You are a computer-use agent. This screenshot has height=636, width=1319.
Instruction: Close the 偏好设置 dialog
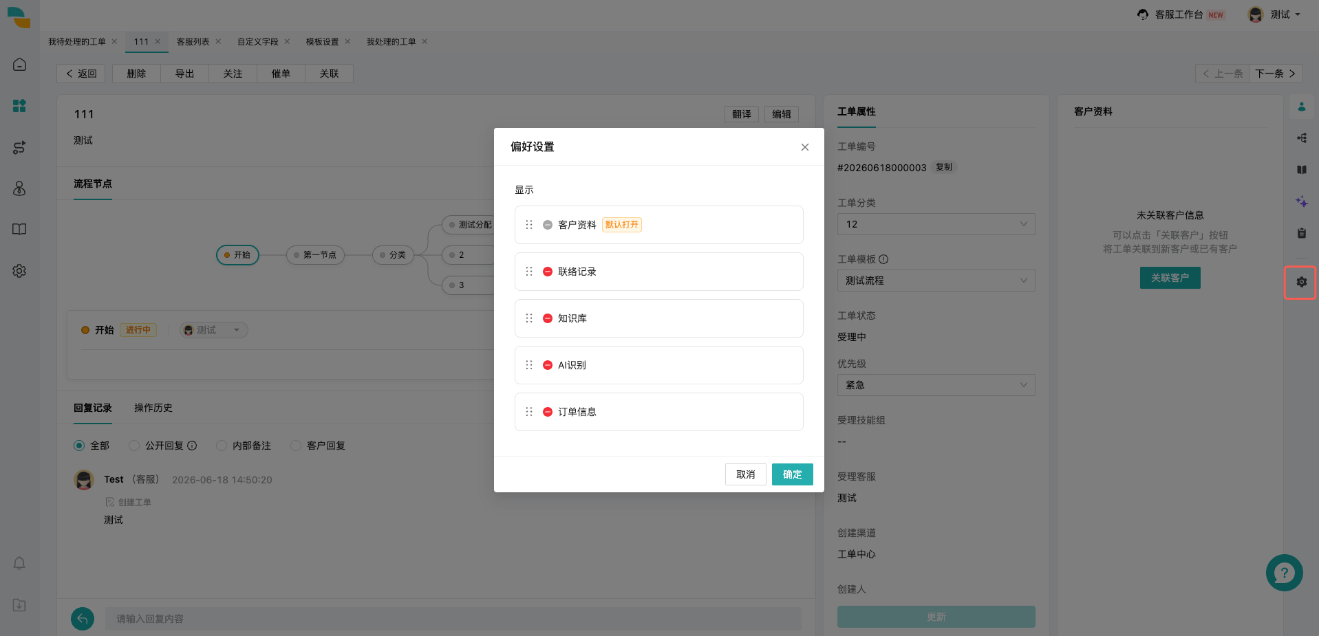(804, 147)
